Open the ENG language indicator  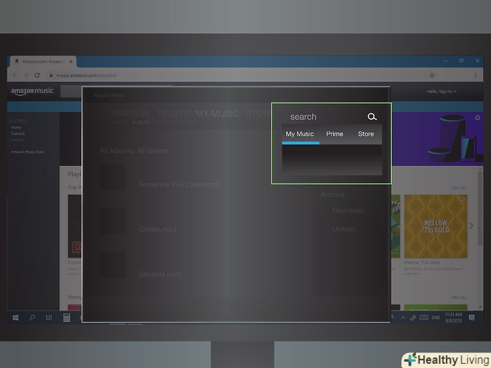click(436, 317)
